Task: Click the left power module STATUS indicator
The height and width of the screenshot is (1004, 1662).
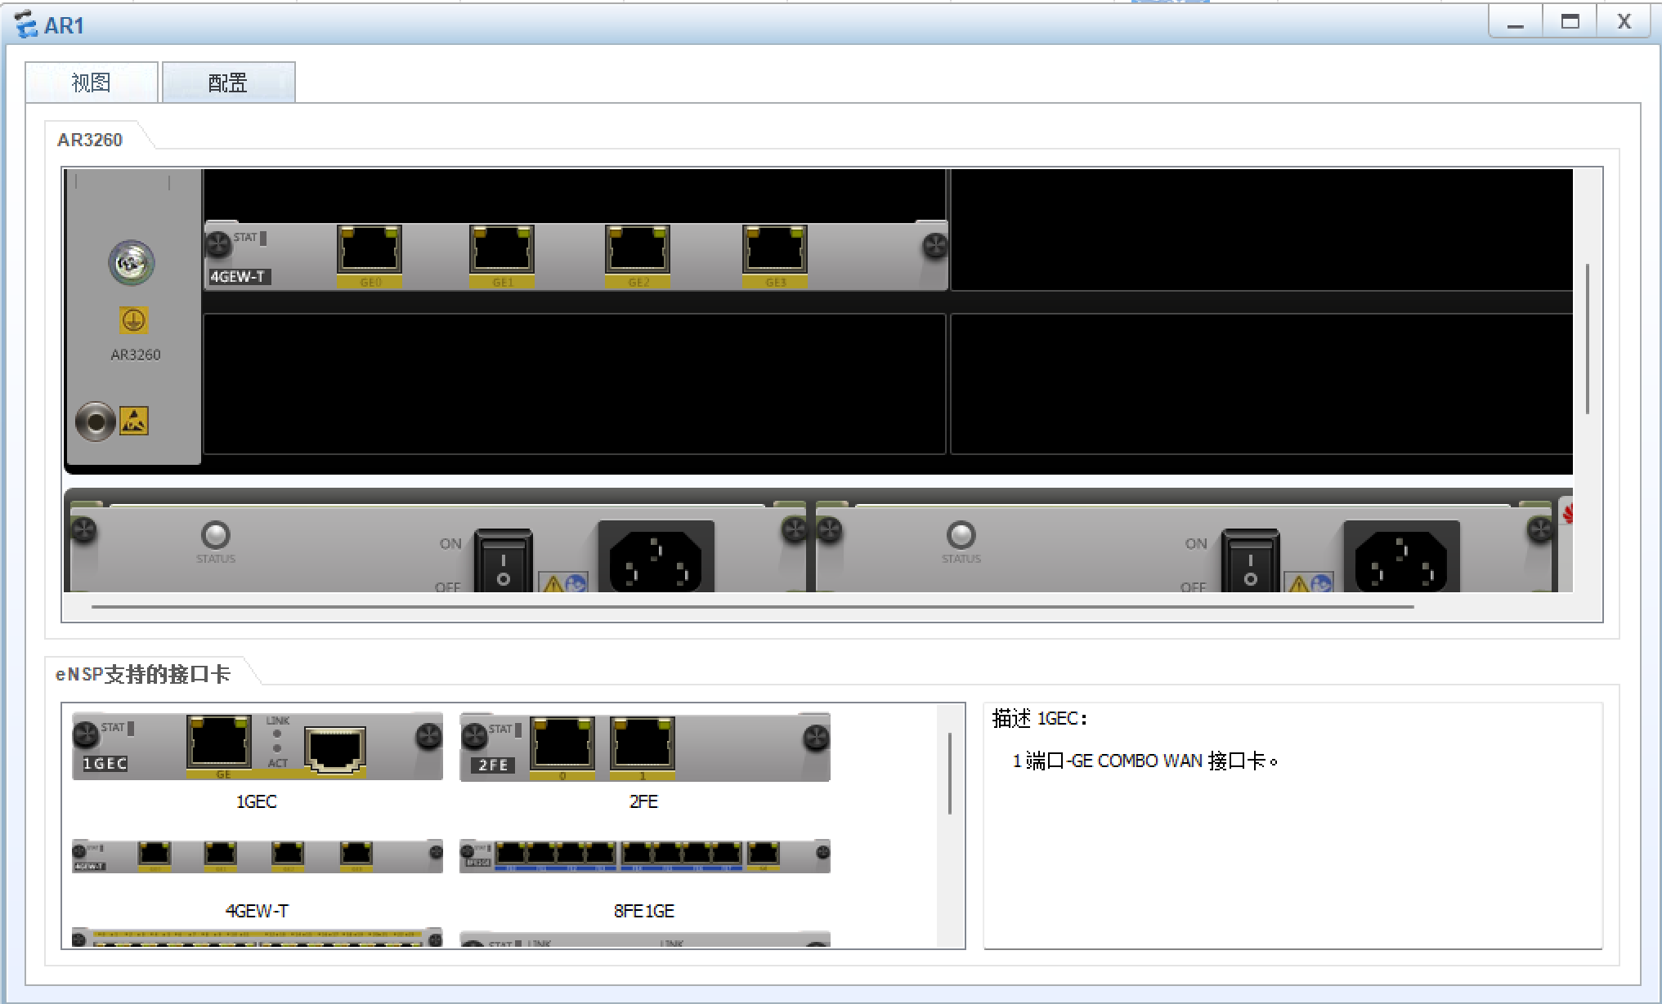Action: [216, 535]
